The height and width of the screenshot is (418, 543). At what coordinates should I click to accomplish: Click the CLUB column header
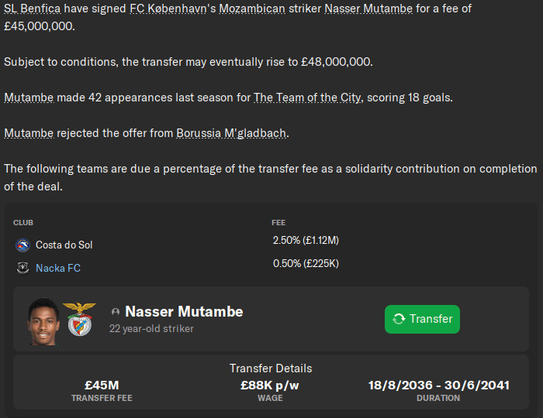[23, 223]
